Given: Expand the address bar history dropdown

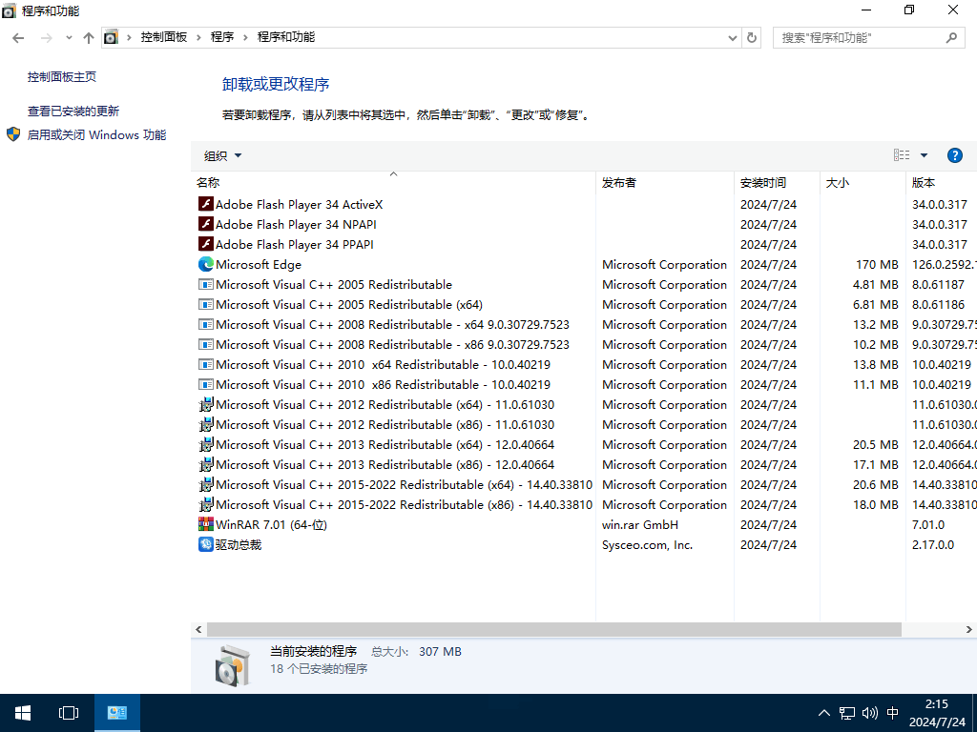Looking at the screenshot, I should 732,37.
